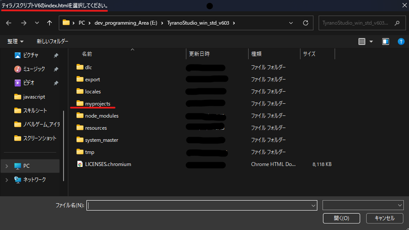Expand the PC tree node
The height and width of the screenshot is (230, 409).
click(x=6, y=166)
